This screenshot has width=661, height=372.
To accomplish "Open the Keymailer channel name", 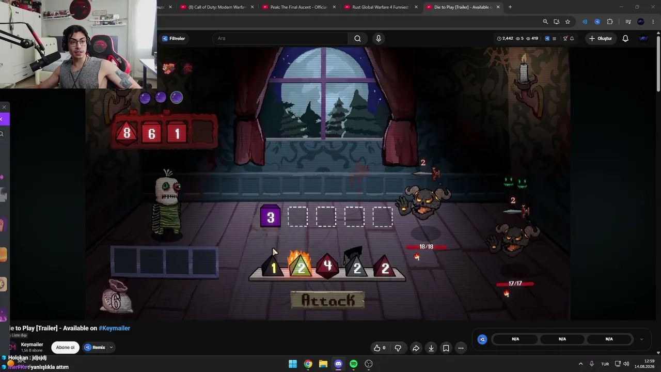I will tap(32, 345).
